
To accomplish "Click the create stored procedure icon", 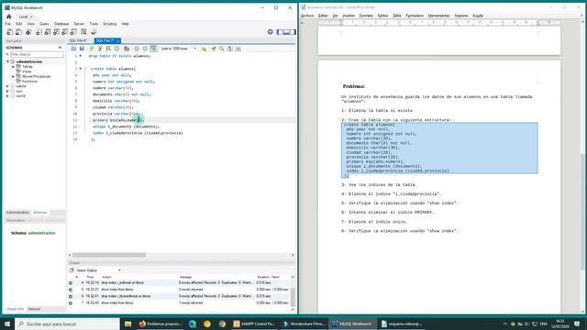I will 65,32.
